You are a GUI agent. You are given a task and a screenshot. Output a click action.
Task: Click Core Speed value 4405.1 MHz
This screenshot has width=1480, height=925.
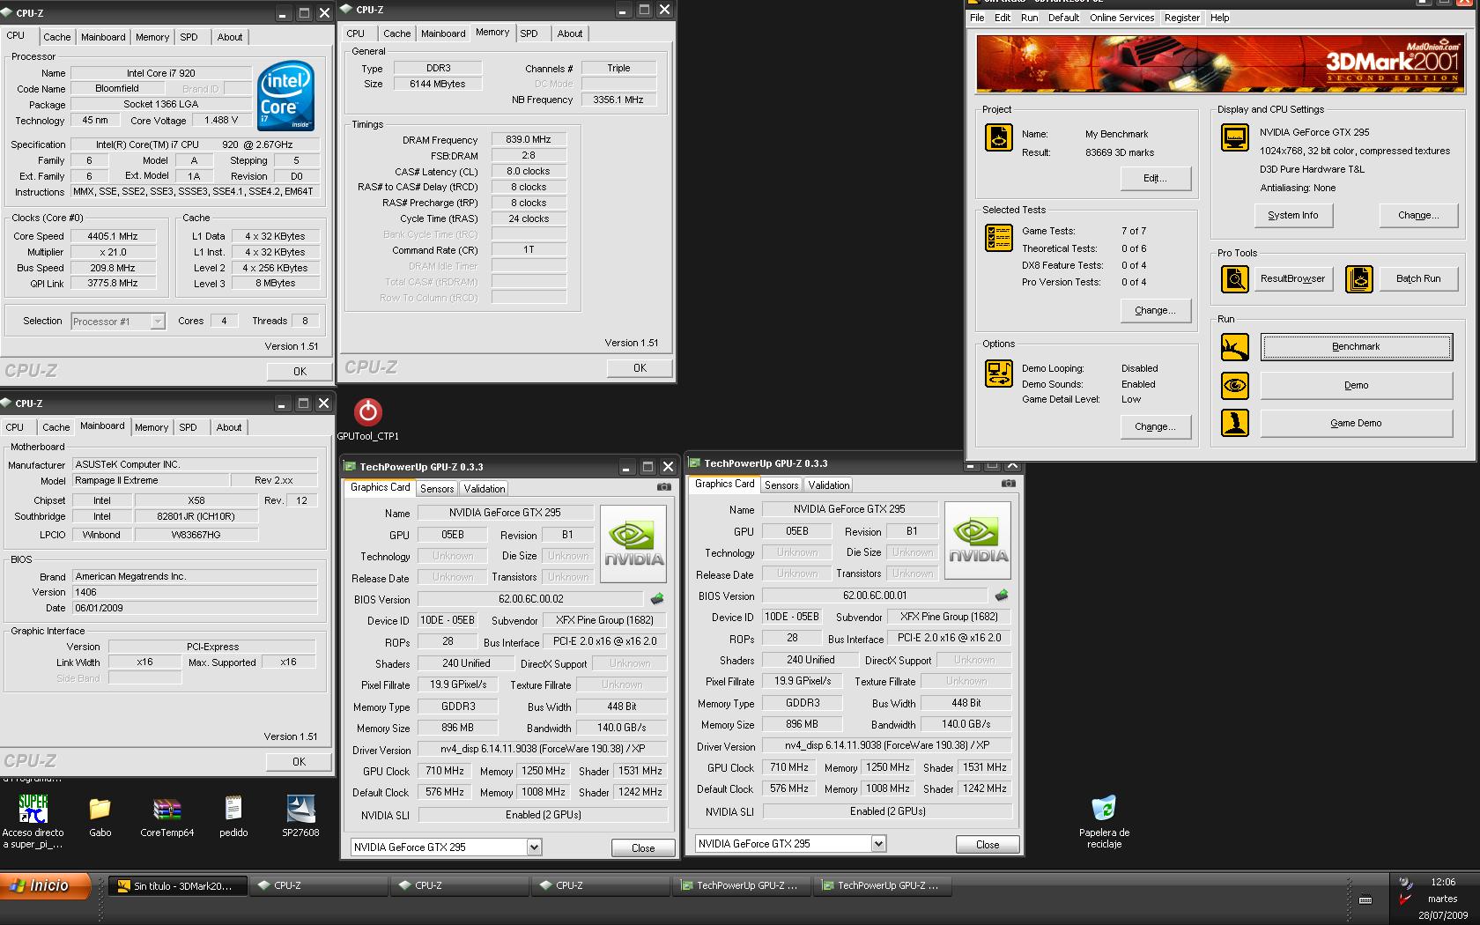[x=113, y=237]
